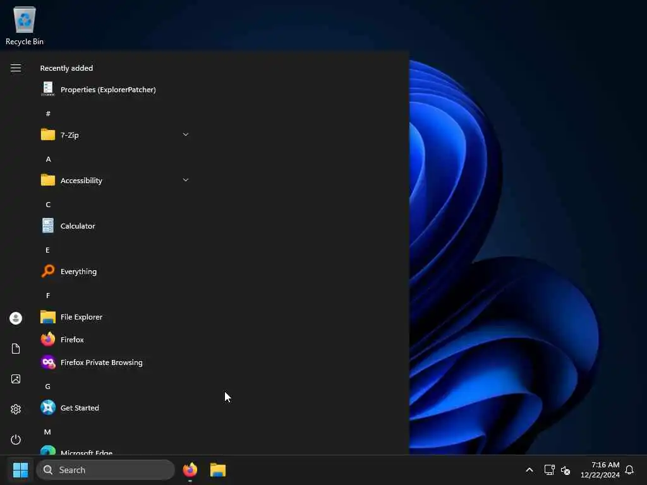
Task: Open Microsoft Edge from the app list
Action: click(x=116, y=450)
